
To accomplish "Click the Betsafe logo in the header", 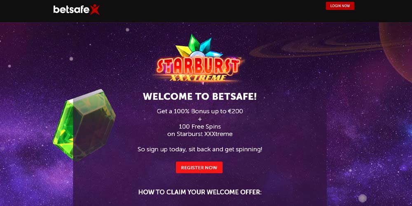I will point(77,9).
